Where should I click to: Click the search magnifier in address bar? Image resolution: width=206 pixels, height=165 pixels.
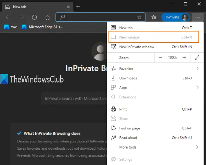tap(62, 17)
